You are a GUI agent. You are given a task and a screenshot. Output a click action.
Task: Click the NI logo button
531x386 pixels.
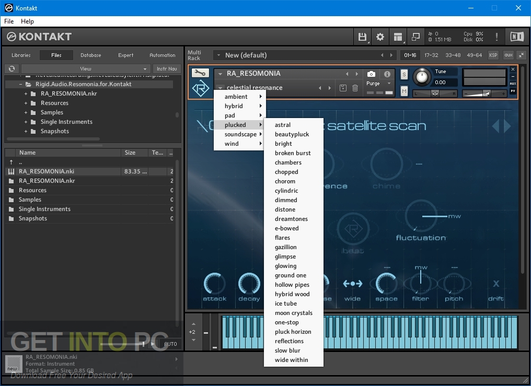pos(517,37)
